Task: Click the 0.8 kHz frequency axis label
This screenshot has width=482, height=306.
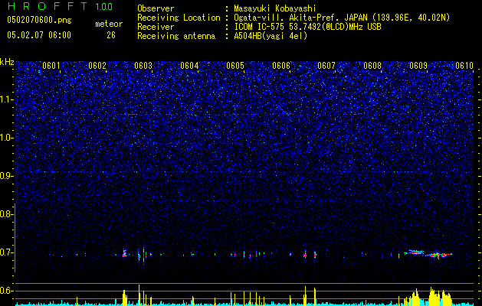Action: click(7, 214)
